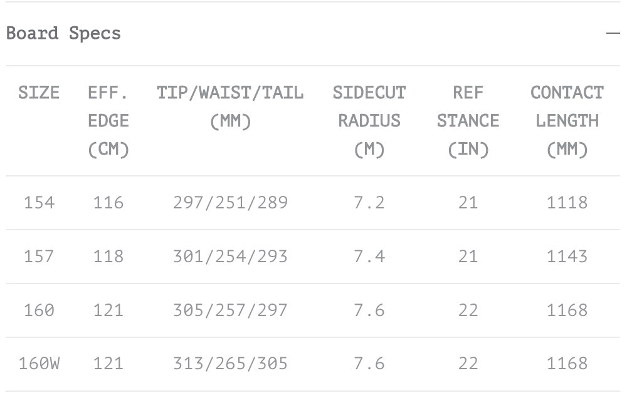Select the REF STANCE (IN) header
627x403 pixels.
pyautogui.click(x=468, y=121)
